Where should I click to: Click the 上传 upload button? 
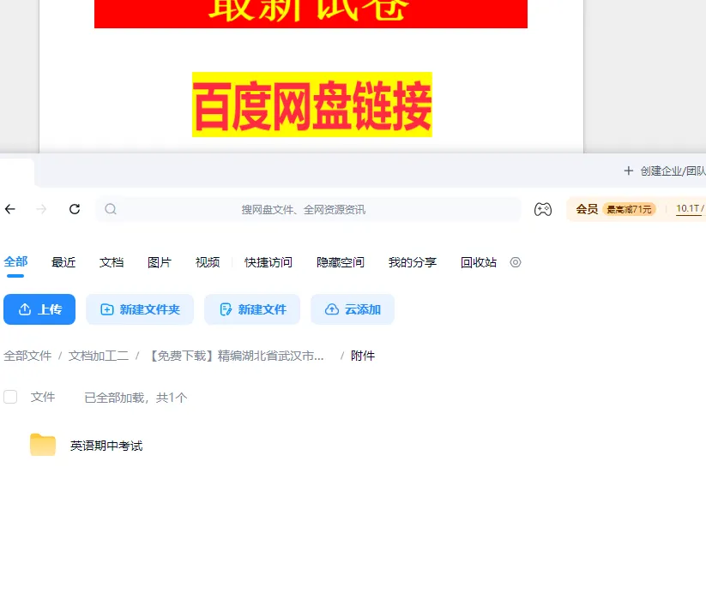click(39, 309)
